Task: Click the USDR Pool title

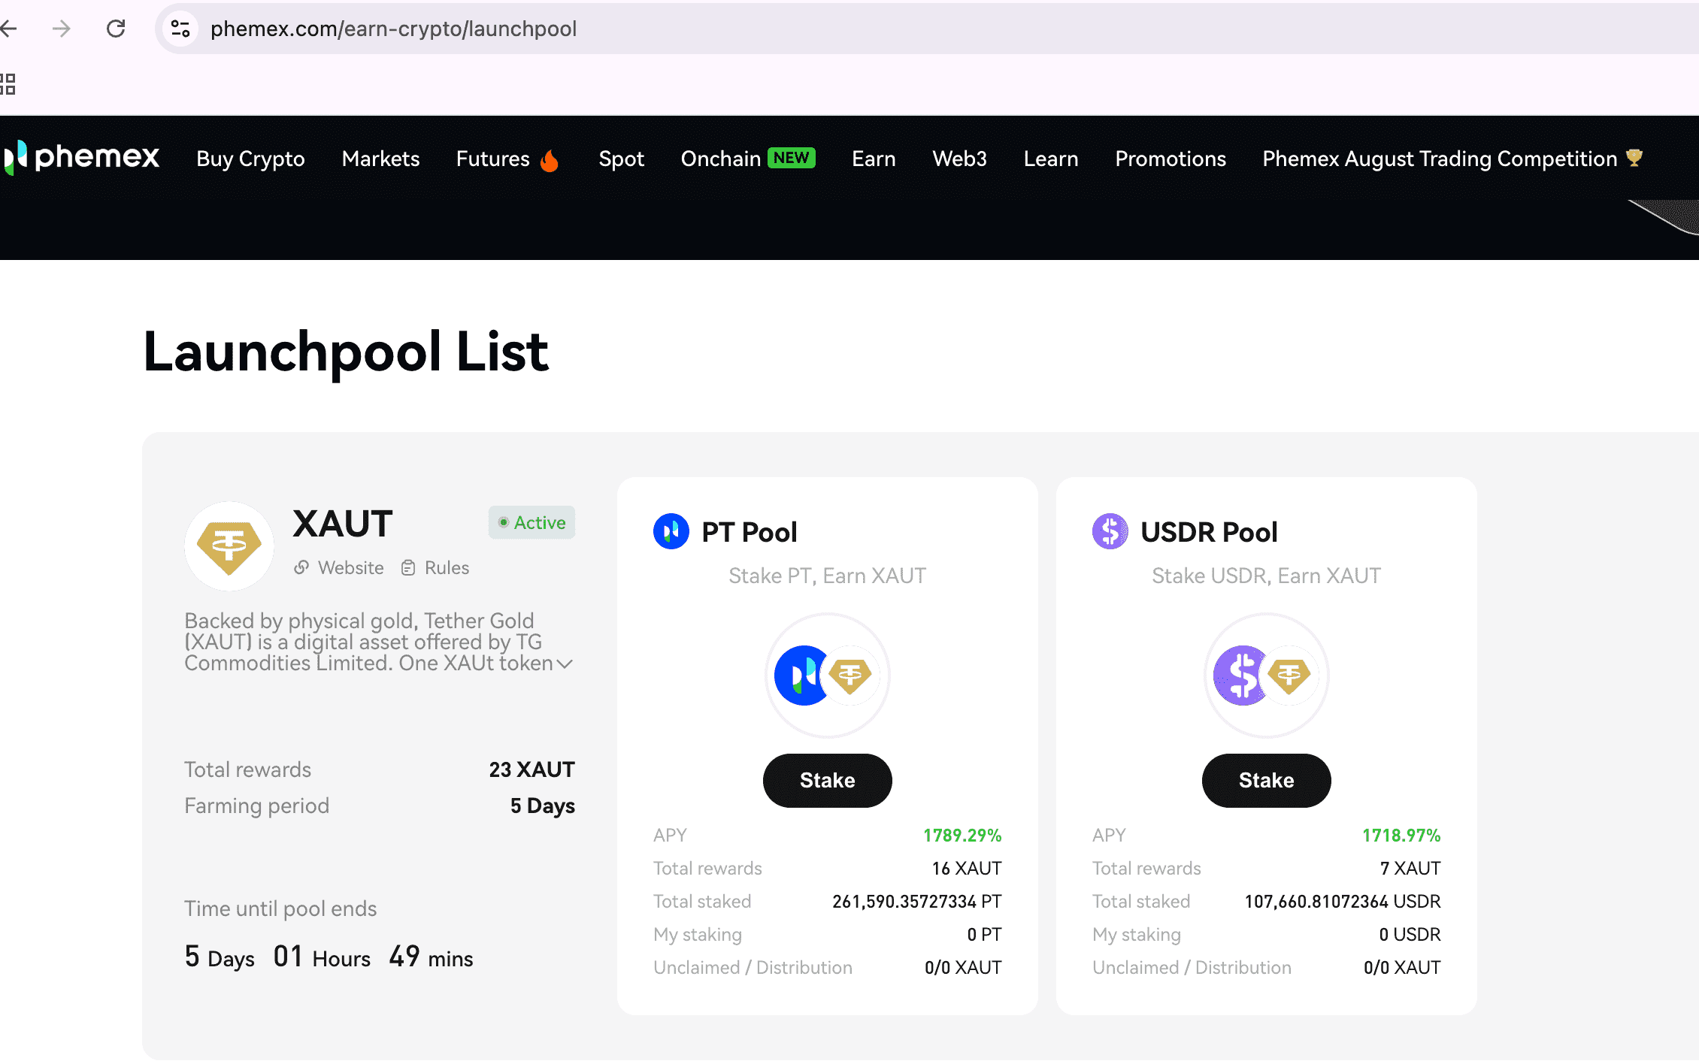Action: click(x=1209, y=531)
